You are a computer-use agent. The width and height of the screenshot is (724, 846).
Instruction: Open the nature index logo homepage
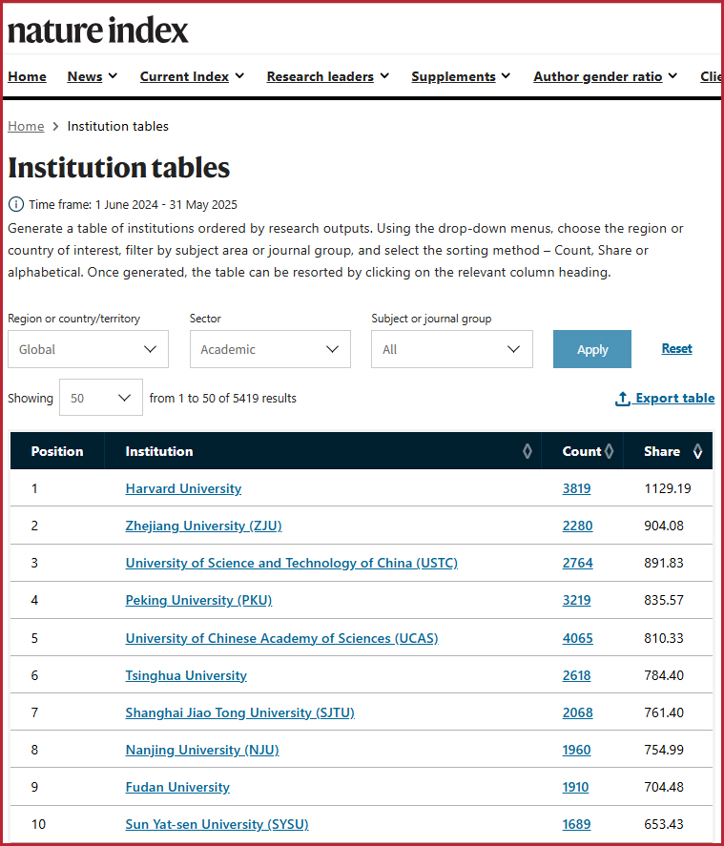coord(98,31)
